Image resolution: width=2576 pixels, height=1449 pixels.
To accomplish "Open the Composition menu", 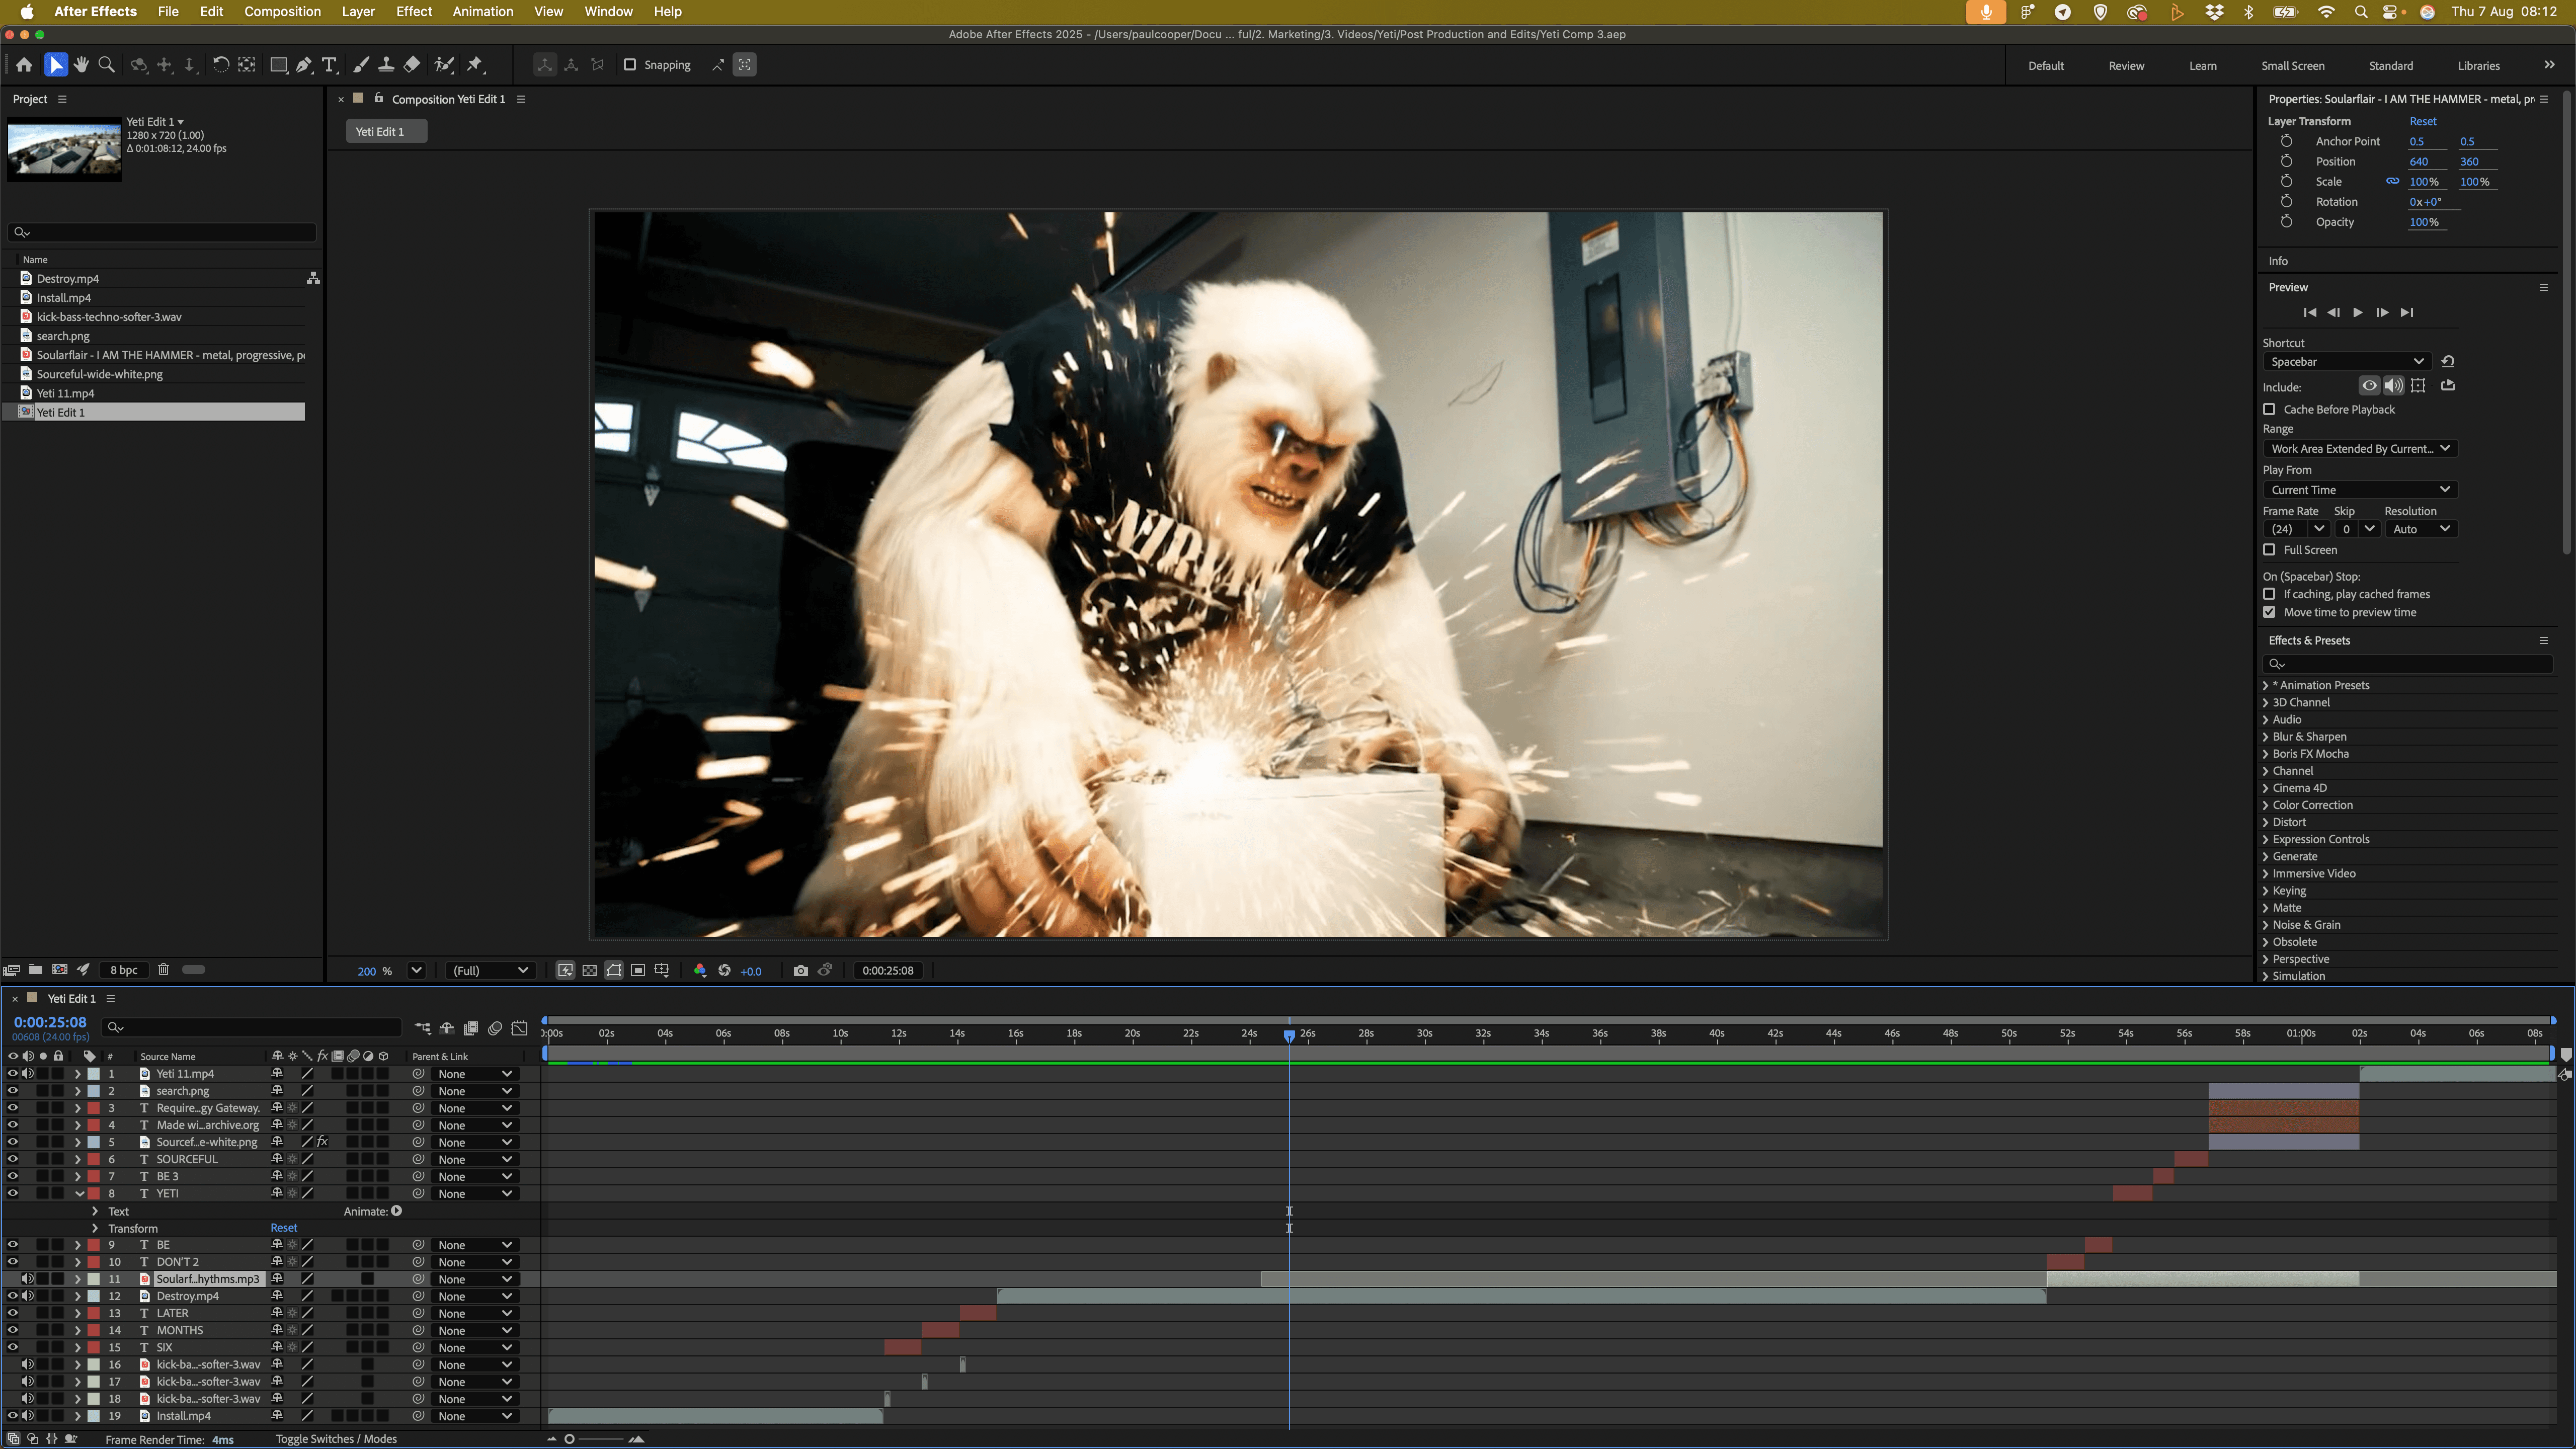I will pyautogui.click(x=282, y=11).
